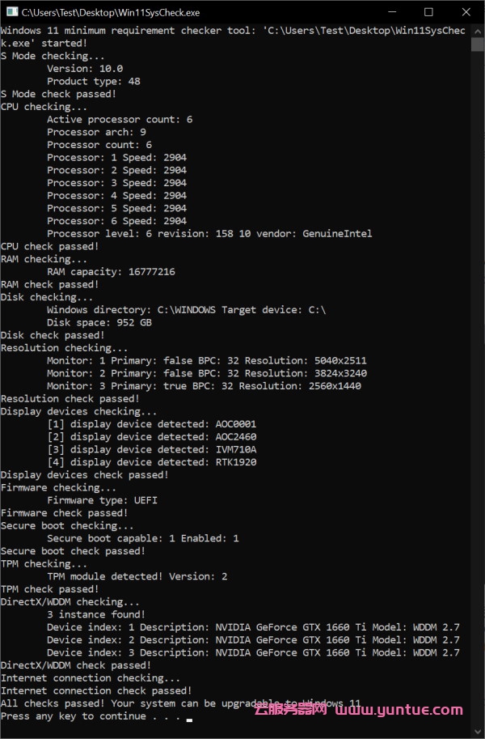Click the 'Disk space: 952 GB' line
Viewport: 485px width, 739px height.
click(x=99, y=322)
